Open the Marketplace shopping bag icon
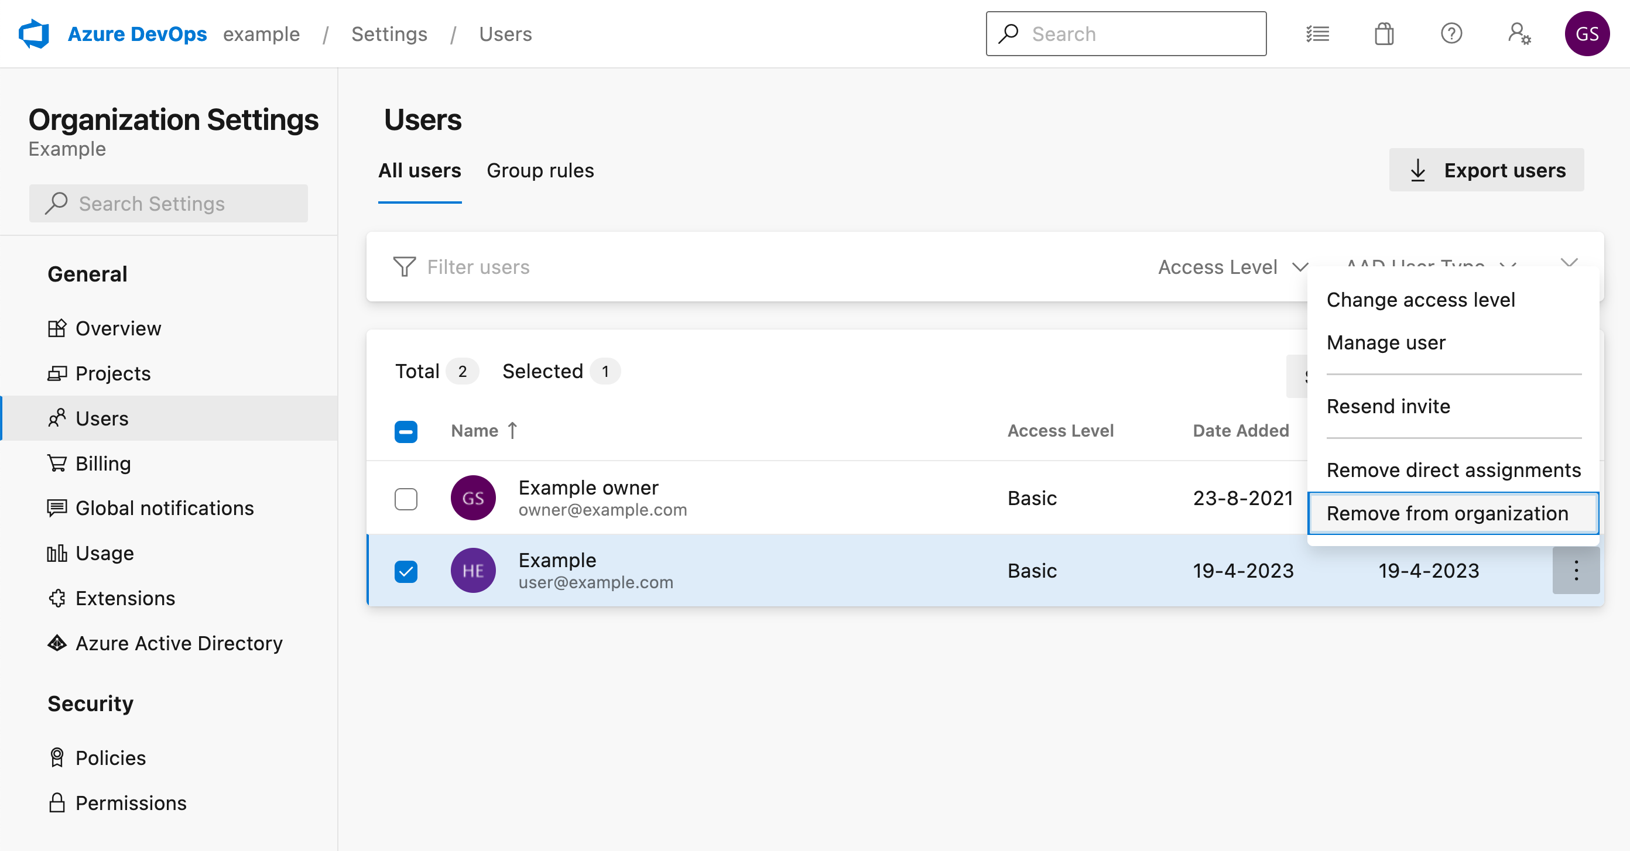This screenshot has height=851, width=1630. [x=1384, y=33]
